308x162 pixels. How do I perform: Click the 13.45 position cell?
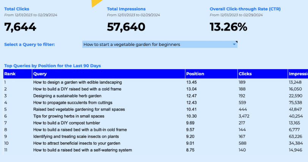(x=192, y=82)
